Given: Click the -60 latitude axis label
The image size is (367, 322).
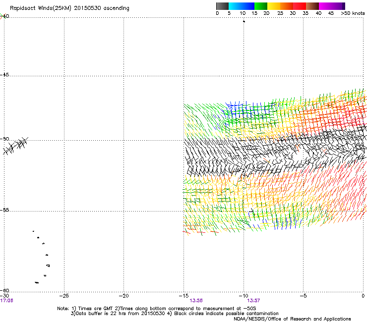Looking at the screenshot, I should [x=4, y=290].
